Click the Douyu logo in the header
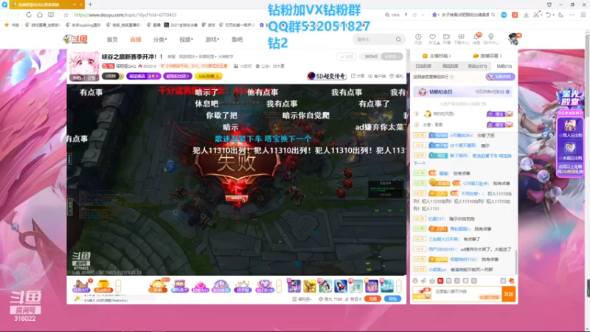 click(x=75, y=39)
